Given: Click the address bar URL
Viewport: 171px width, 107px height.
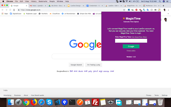Looking at the screenshot, I should (30, 10).
